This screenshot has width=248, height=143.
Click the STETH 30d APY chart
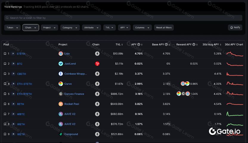click(235, 54)
